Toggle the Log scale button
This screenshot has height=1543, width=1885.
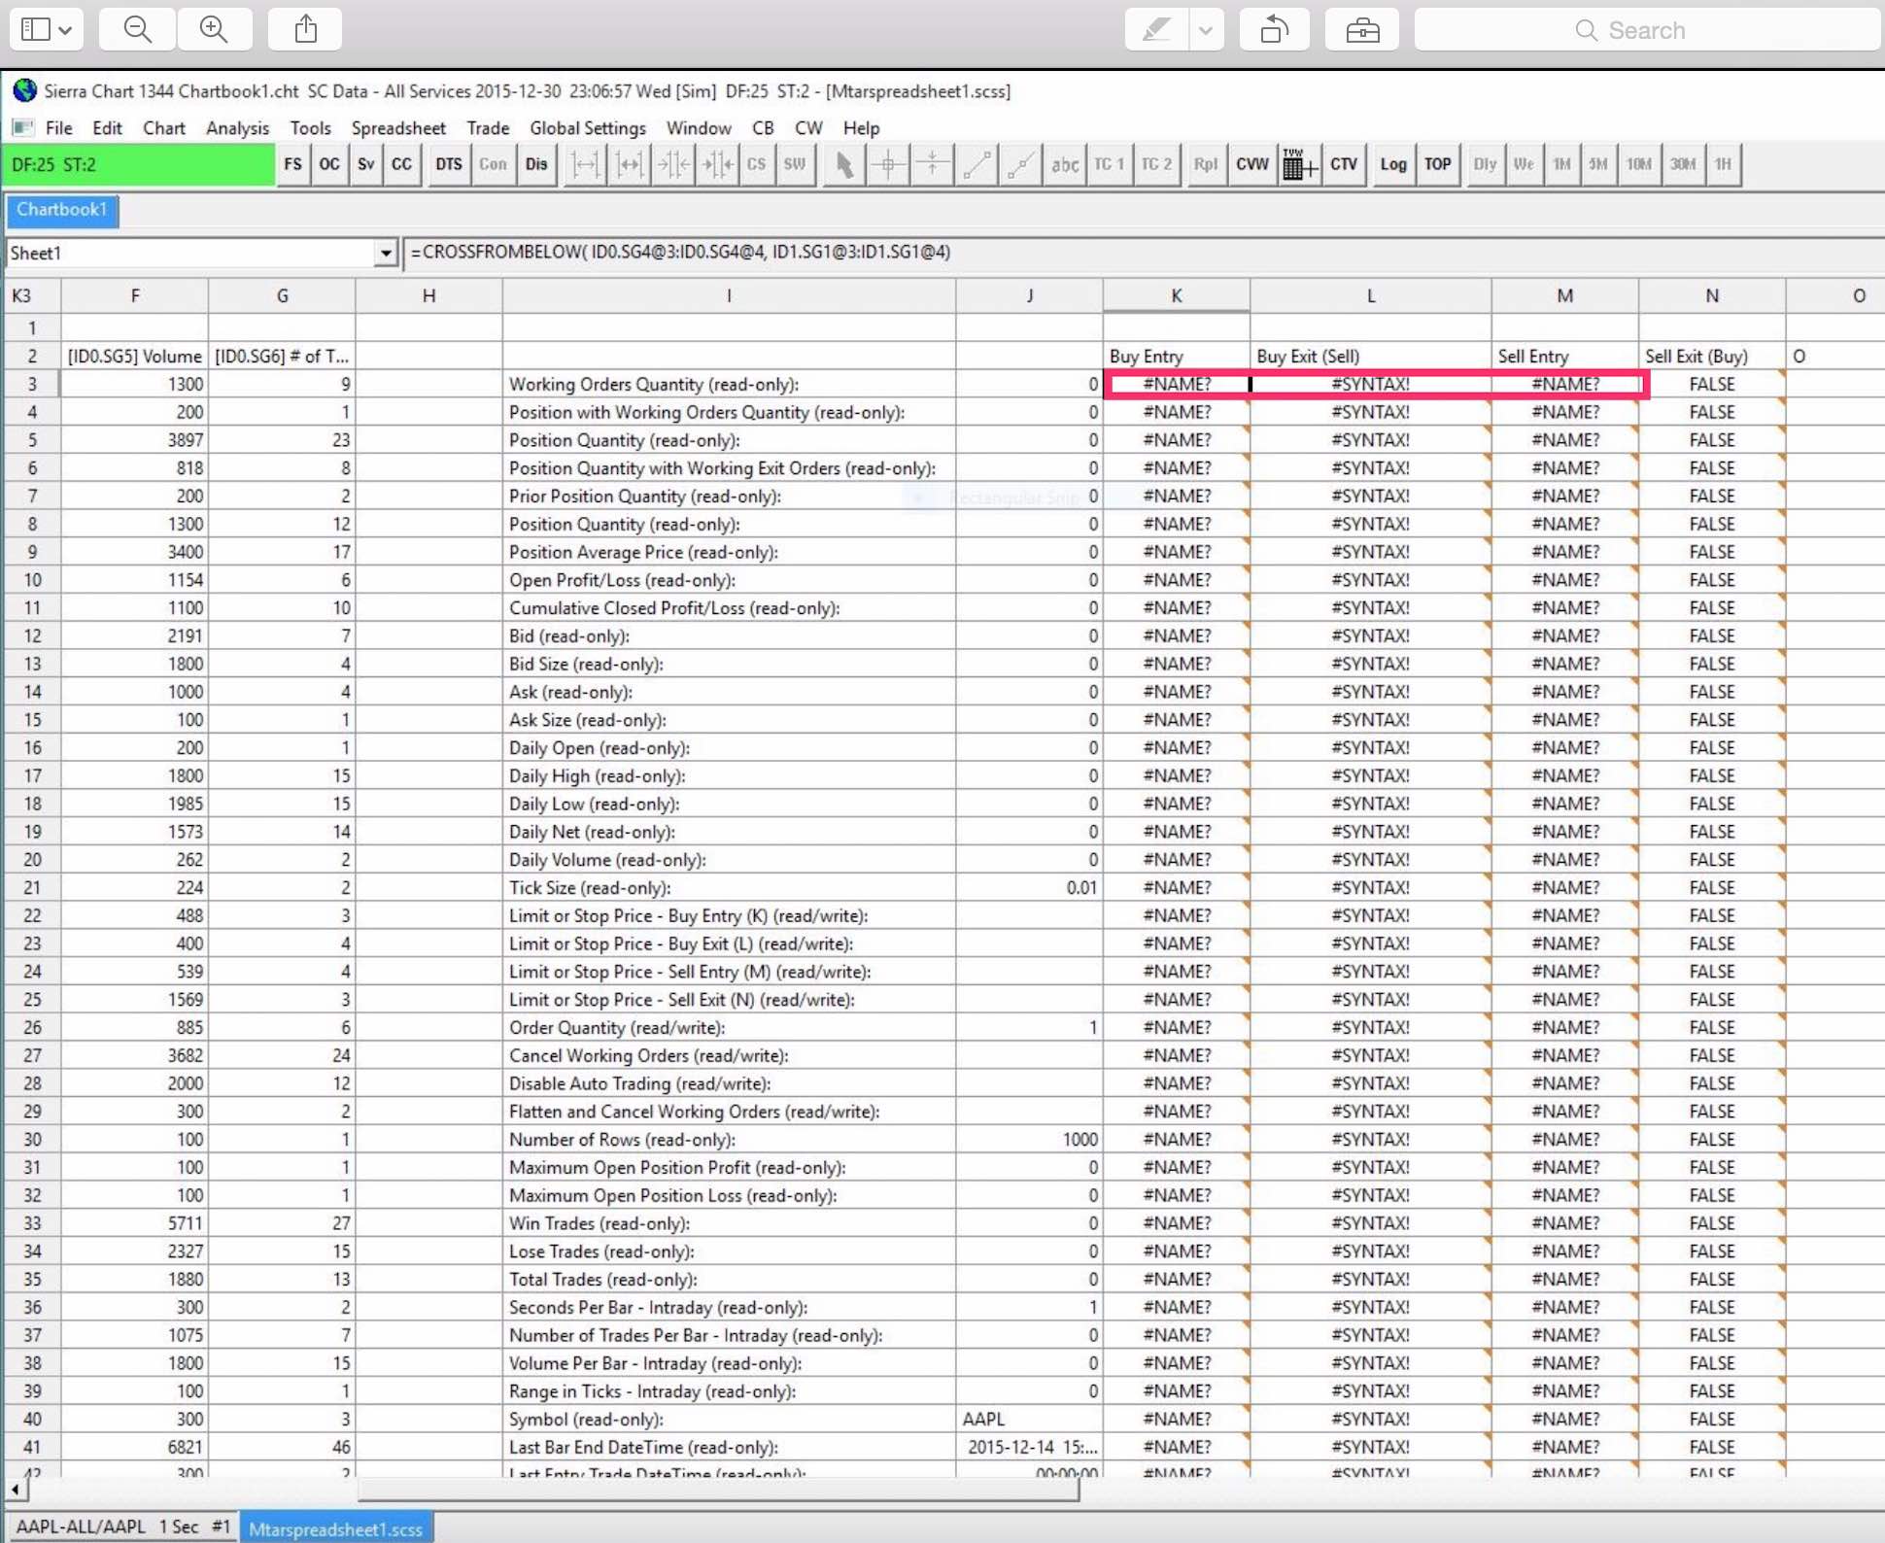pyautogui.click(x=1392, y=164)
